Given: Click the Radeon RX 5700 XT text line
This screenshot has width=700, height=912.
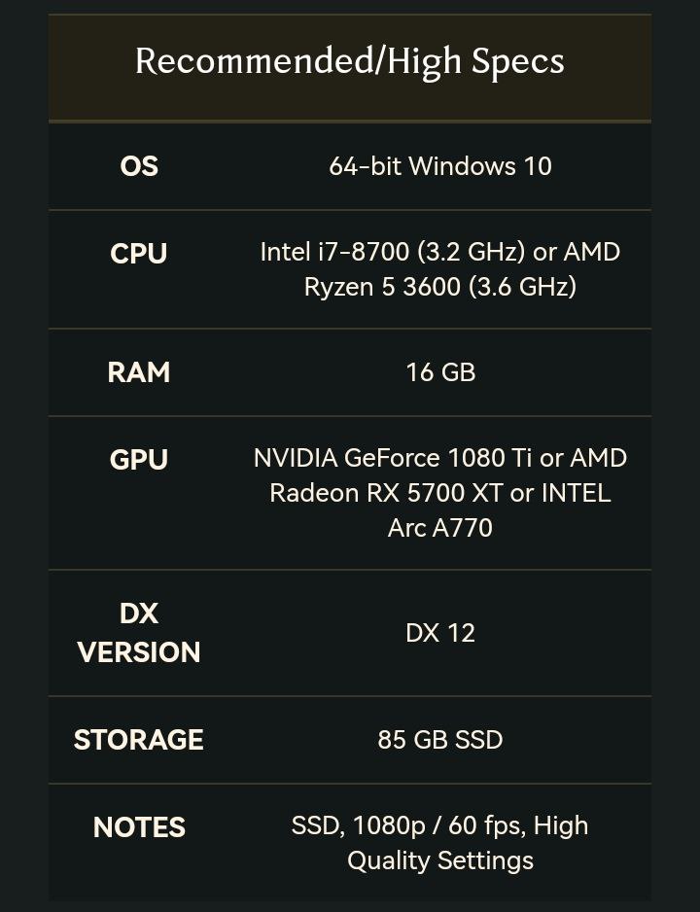Looking at the screenshot, I should click(x=440, y=493).
